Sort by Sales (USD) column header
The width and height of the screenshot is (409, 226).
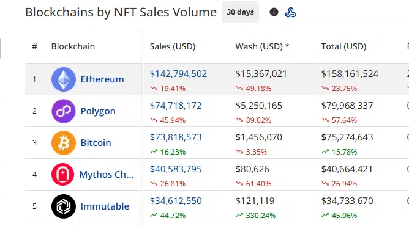(173, 46)
